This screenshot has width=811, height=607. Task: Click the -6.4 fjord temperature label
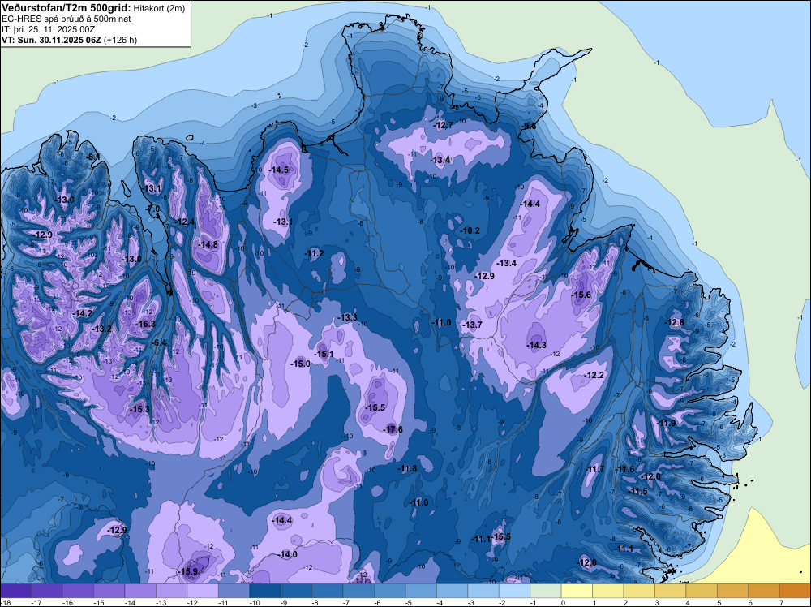tap(159, 342)
